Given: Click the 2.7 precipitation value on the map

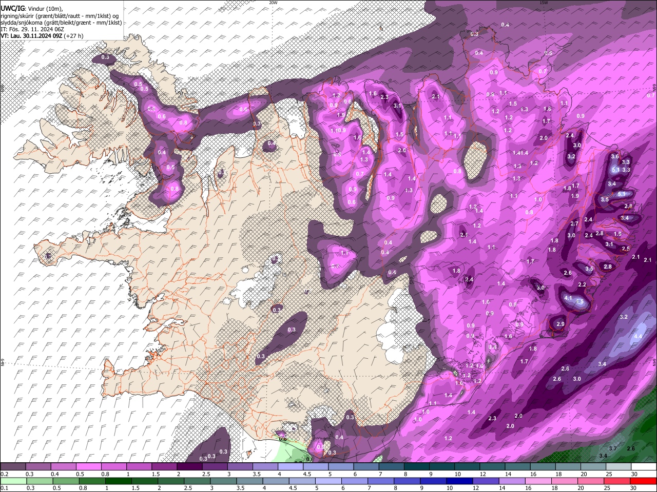Looking at the screenshot, I should (x=574, y=223).
